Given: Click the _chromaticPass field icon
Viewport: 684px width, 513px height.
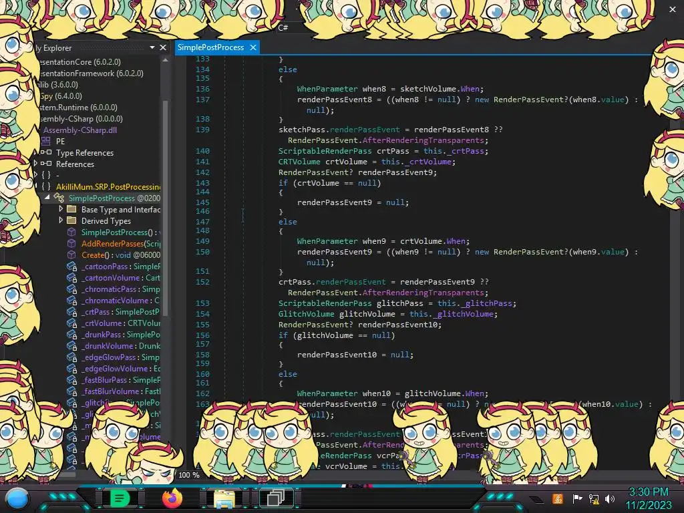Looking at the screenshot, I should point(71,289).
